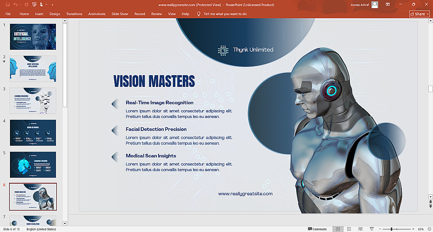Screen dimensions: 433x232
Task: Expand the Touch/Mouse Mode dropdown arrow
Action: (46, 5)
